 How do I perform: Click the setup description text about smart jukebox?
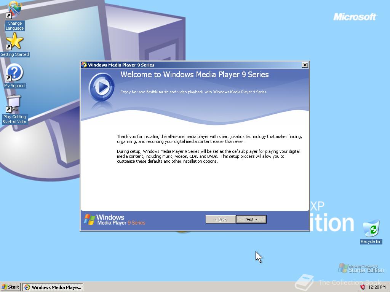(x=209, y=139)
